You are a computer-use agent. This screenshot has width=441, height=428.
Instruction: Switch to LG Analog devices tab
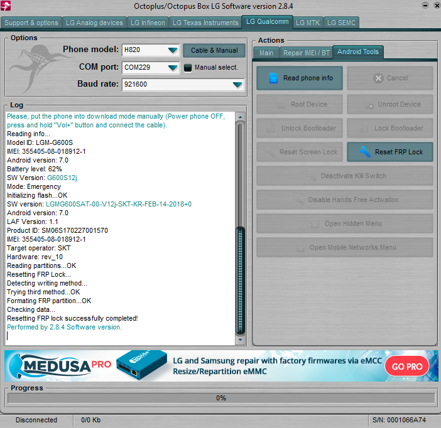(x=94, y=23)
